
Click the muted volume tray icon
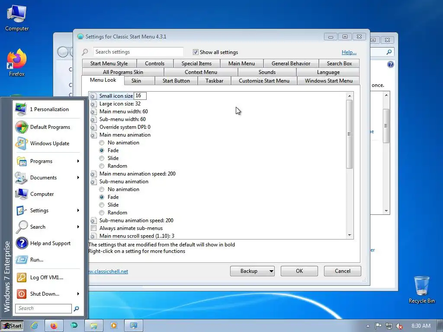(x=399, y=326)
